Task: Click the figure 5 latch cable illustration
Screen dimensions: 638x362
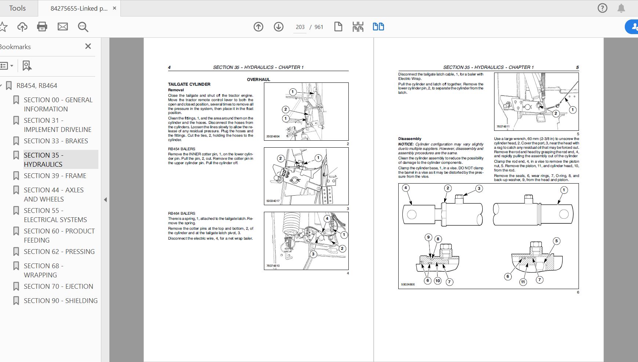Action: click(x=536, y=101)
